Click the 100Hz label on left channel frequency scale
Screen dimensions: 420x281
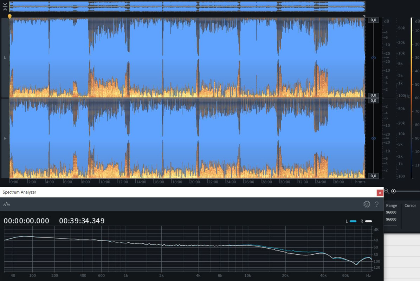point(404,96)
